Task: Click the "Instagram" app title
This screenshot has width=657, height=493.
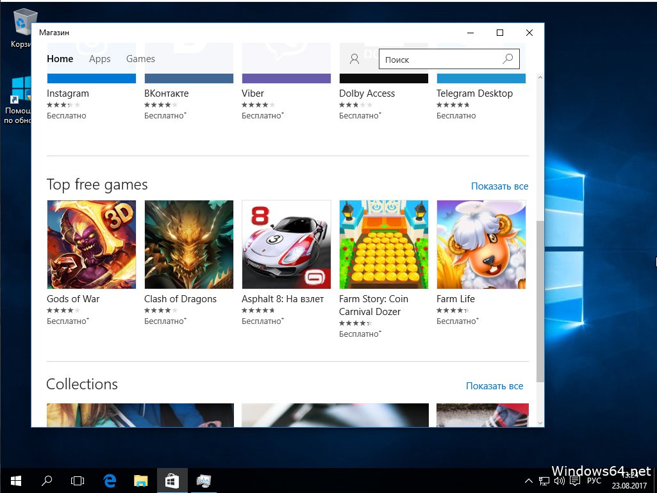Action: coord(68,93)
